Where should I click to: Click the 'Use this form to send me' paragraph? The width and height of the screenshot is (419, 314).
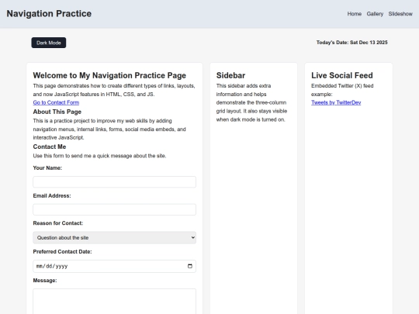tap(99, 156)
